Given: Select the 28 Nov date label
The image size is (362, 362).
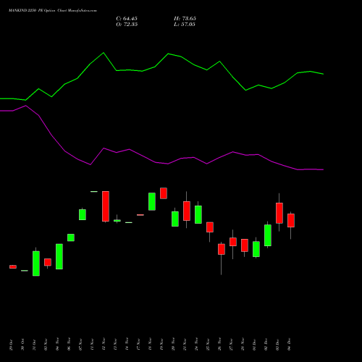Looking at the screenshot, I should pyautogui.click(x=243, y=345).
